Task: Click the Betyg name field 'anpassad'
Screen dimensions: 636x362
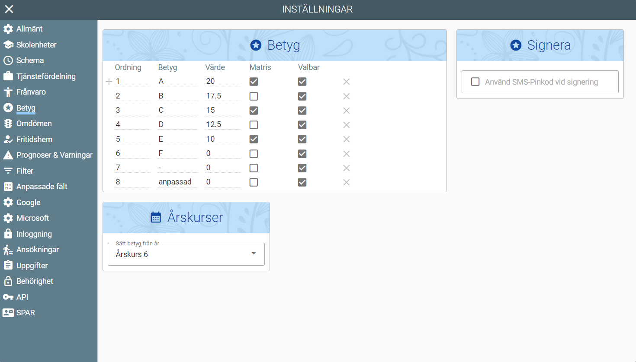Action: [x=177, y=182]
